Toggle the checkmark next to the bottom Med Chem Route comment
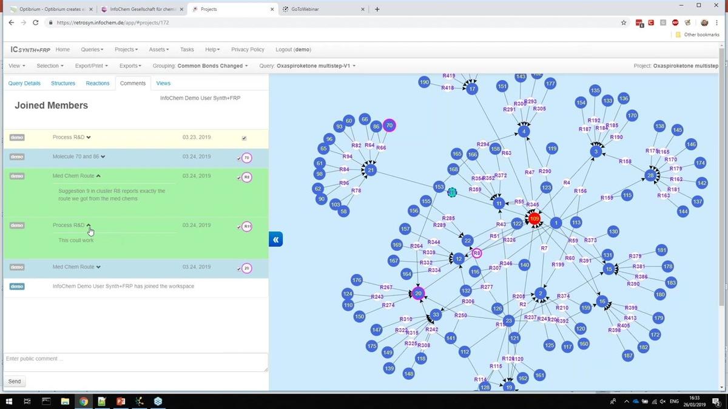728x409 pixels. coord(240,268)
